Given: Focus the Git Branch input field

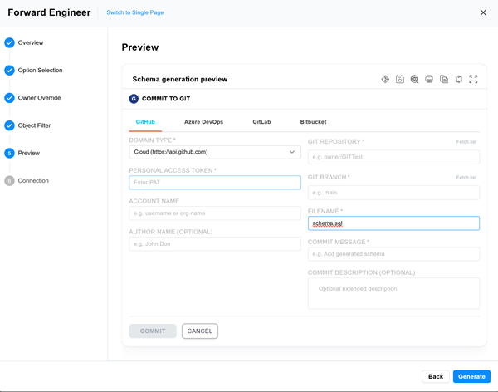Looking at the screenshot, I should pos(393,193).
